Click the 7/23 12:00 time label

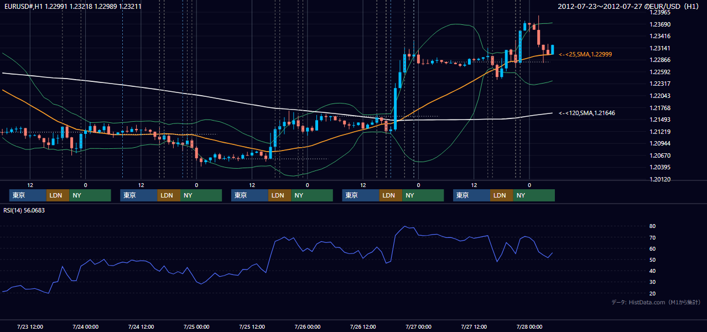pyautogui.click(x=30, y=326)
